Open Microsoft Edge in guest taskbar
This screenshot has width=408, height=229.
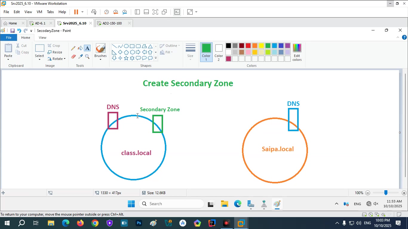coord(238,204)
